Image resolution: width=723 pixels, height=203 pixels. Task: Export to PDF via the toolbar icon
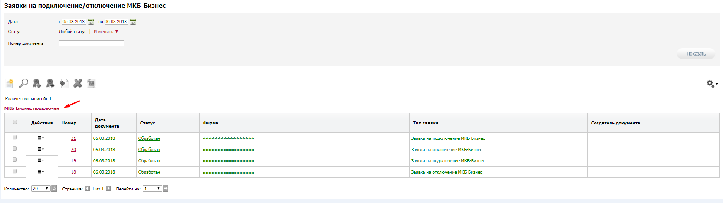pos(91,83)
